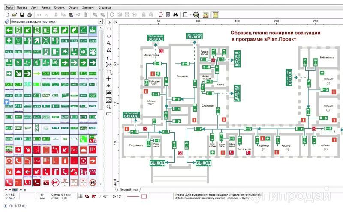Open file using the folder icon
The width and height of the screenshot is (343, 213).
tap(15, 15)
